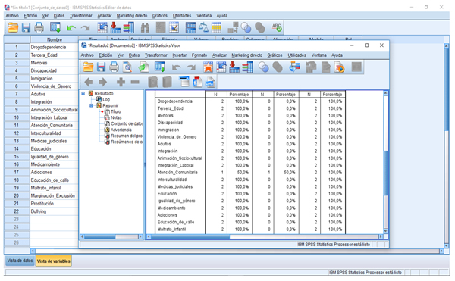The image size is (455, 281).
Task: Insert text icon in Visor outline toolbar
Action: point(211,83)
